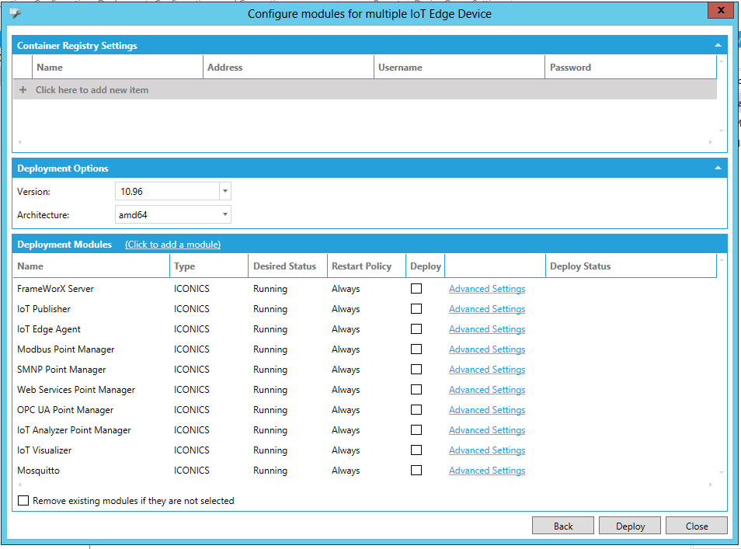The width and height of the screenshot is (741, 549).
Task: Click right arrow of registry horizontal scrollbar
Action: 710,142
